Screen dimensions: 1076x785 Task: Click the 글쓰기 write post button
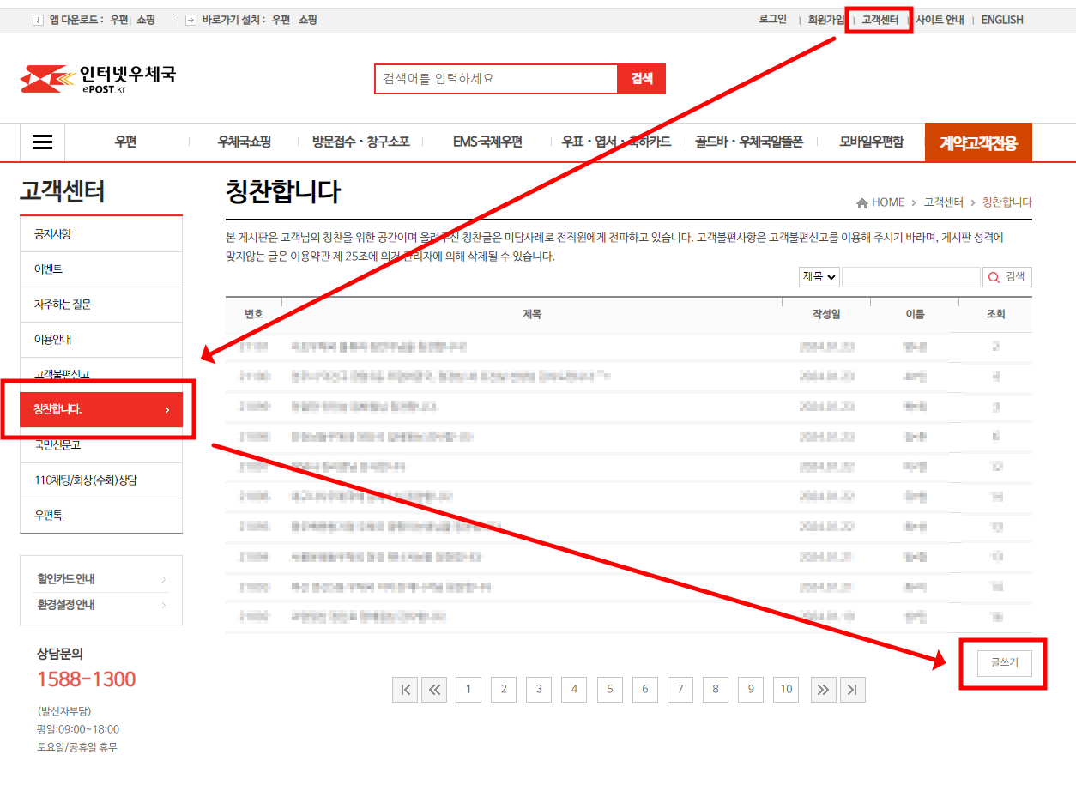[x=1003, y=662]
